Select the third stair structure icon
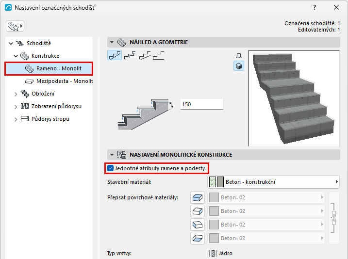The height and width of the screenshot is (259, 348). 145,55
